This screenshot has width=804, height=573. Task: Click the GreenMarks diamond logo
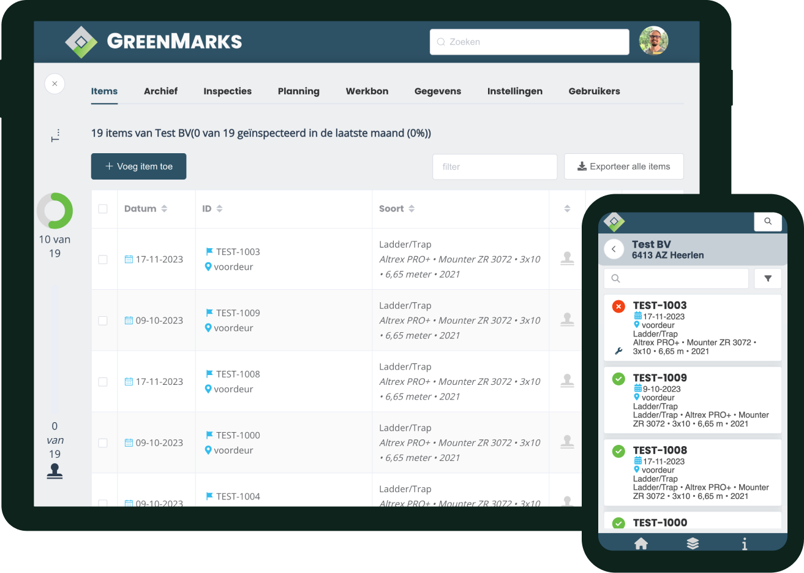tap(81, 42)
